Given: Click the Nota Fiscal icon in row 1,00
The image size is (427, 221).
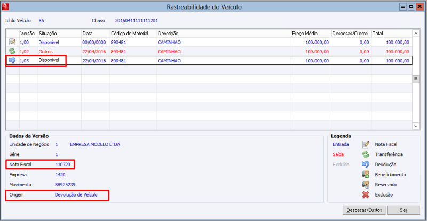Looking at the screenshot, I should 12,42.
